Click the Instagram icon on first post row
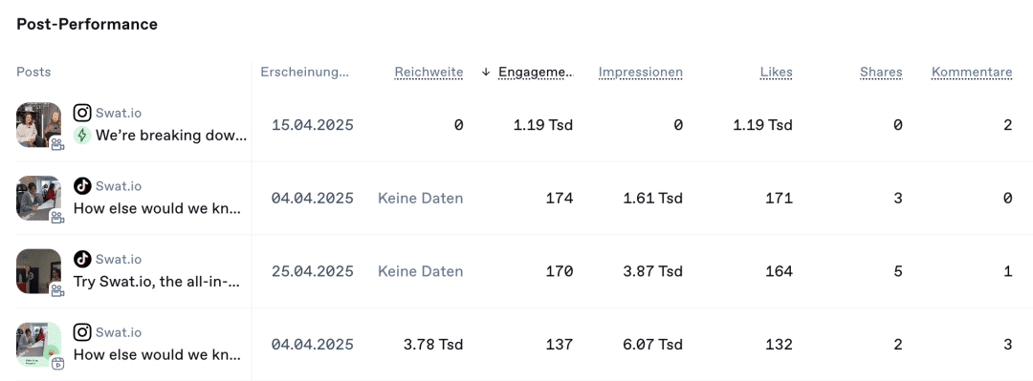This screenshot has width=1033, height=381. point(81,114)
